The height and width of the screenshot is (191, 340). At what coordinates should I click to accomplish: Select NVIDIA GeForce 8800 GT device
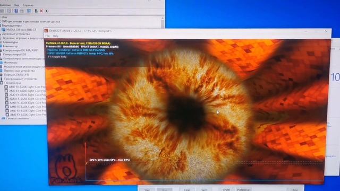pyautogui.click(x=21, y=30)
